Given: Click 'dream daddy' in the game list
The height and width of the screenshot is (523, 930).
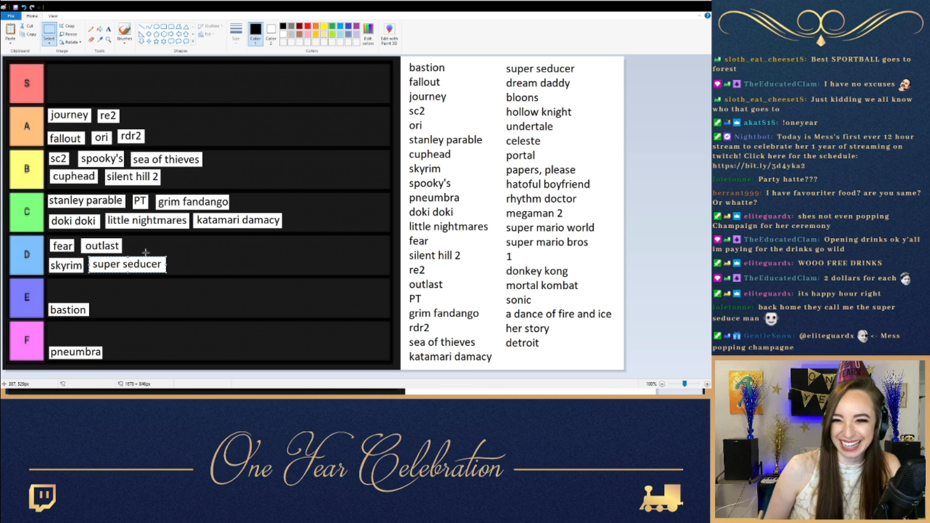Looking at the screenshot, I should [538, 83].
